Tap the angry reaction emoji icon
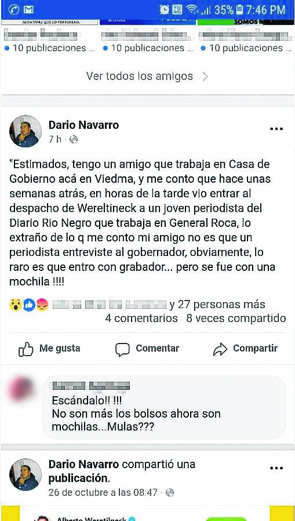Viewport: 295px width, 521px height. point(42,305)
